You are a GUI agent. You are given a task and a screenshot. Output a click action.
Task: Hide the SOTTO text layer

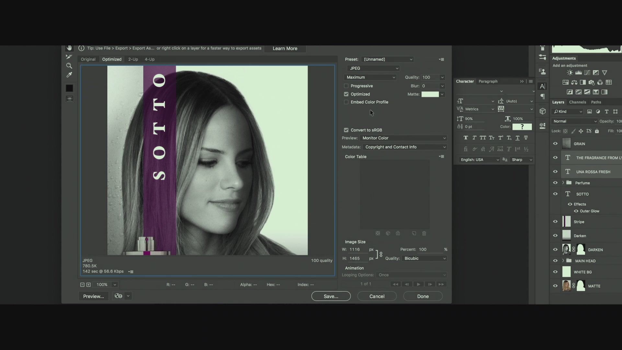555,194
